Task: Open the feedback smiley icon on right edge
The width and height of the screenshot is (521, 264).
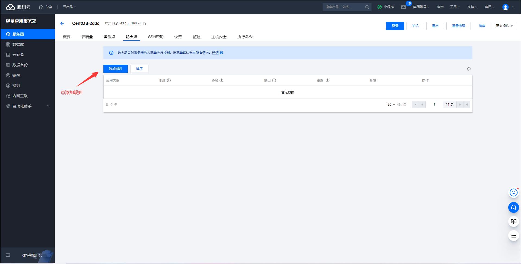Action: (x=513, y=193)
